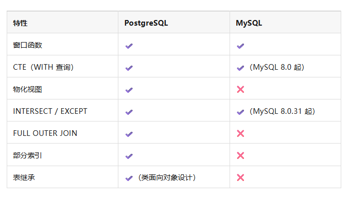The height and width of the screenshot is (201, 350).
Task: Click MySQL checkmark for 窗口函数 row
Action: coord(240,46)
